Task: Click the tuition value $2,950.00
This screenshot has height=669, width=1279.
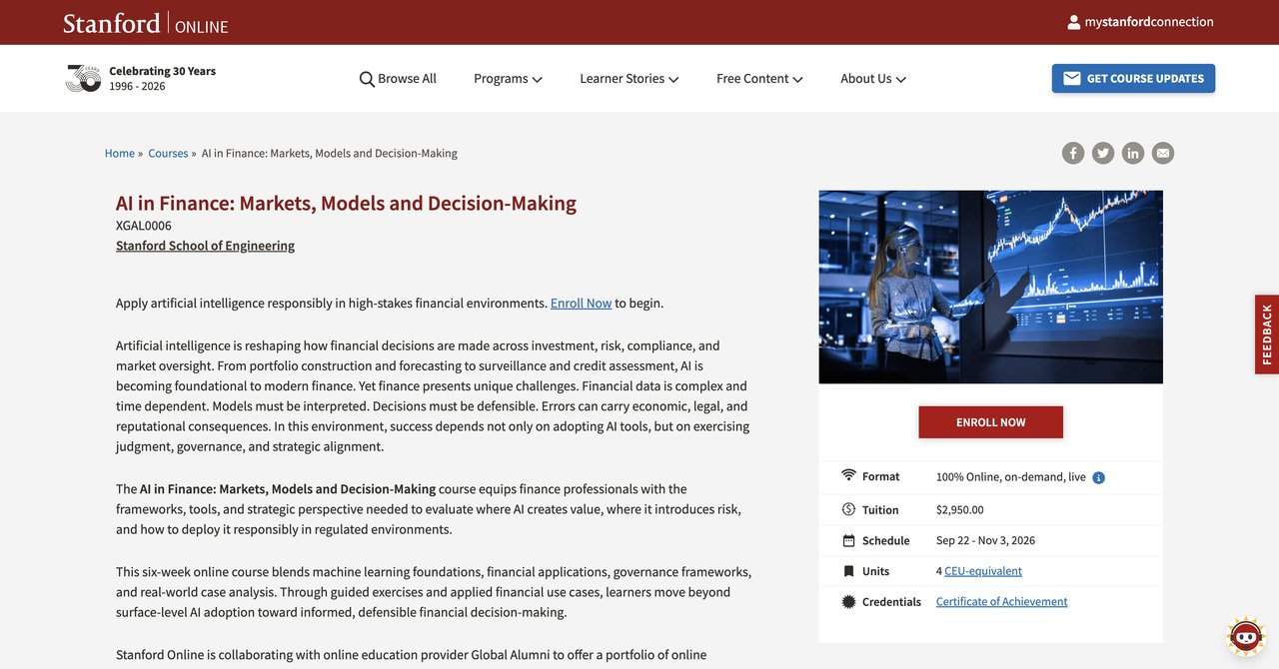Action: coord(959,510)
